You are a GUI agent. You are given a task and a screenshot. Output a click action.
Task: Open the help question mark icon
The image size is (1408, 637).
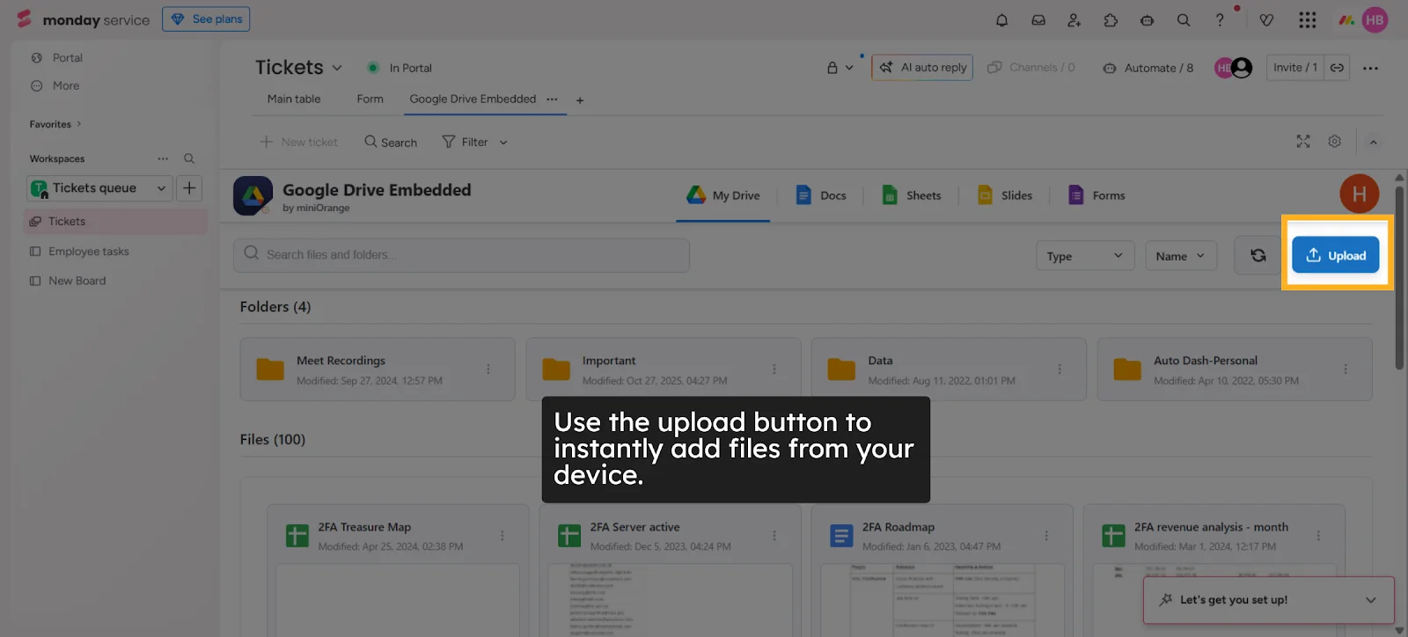(1220, 19)
